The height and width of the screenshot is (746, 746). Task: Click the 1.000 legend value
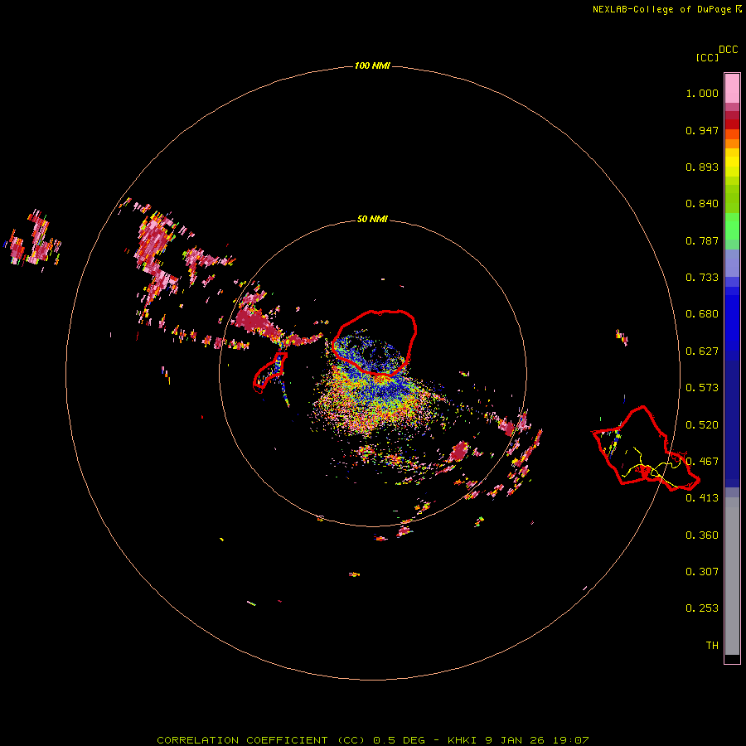pos(702,93)
